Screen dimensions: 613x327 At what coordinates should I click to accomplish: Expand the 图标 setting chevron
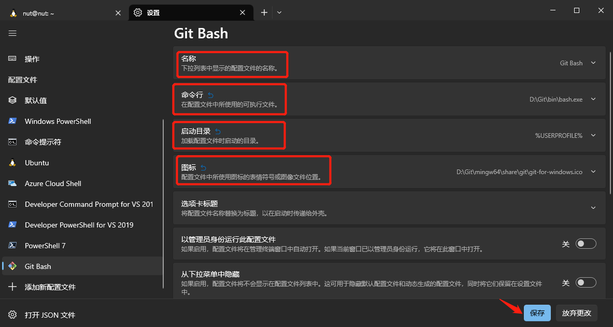click(x=593, y=172)
